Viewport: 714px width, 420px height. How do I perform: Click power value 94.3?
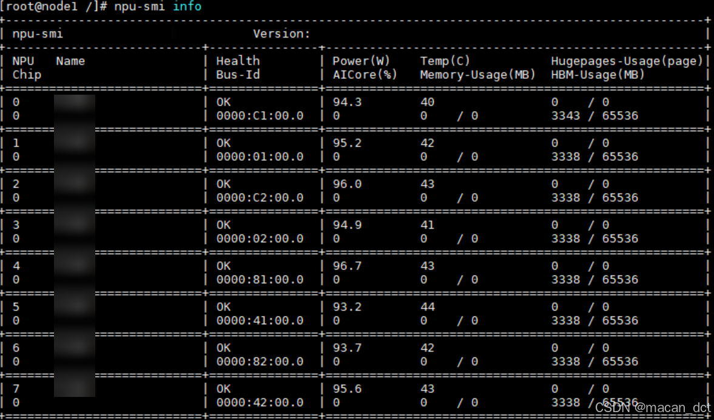(x=347, y=102)
